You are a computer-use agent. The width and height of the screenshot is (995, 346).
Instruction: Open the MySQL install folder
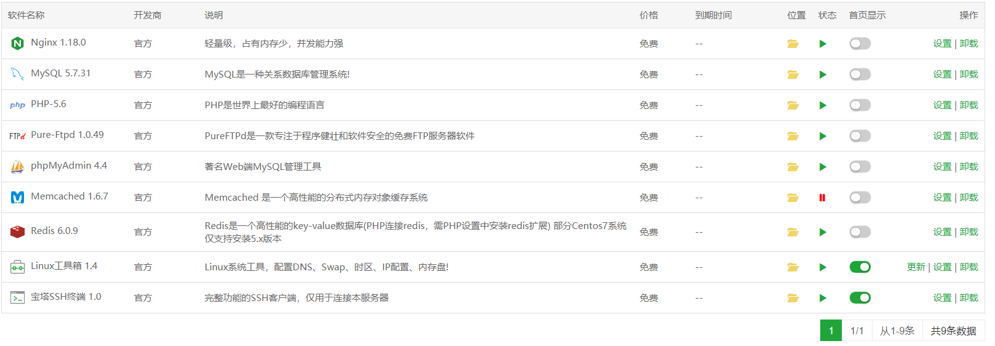tap(793, 74)
